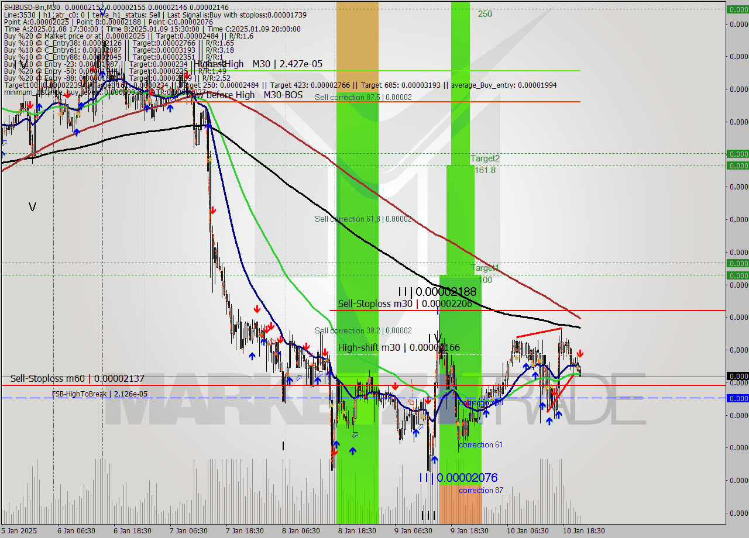Click the Sell correction 38.2 label
This screenshot has height=538, width=749.
tap(363, 330)
